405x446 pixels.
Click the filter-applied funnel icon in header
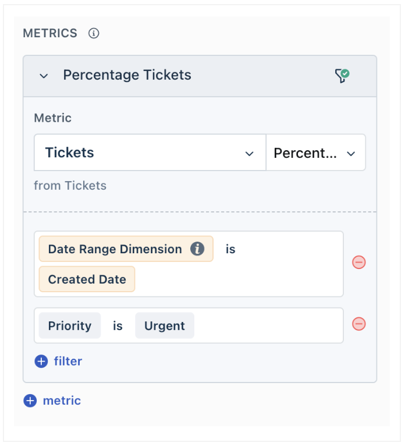(x=342, y=76)
